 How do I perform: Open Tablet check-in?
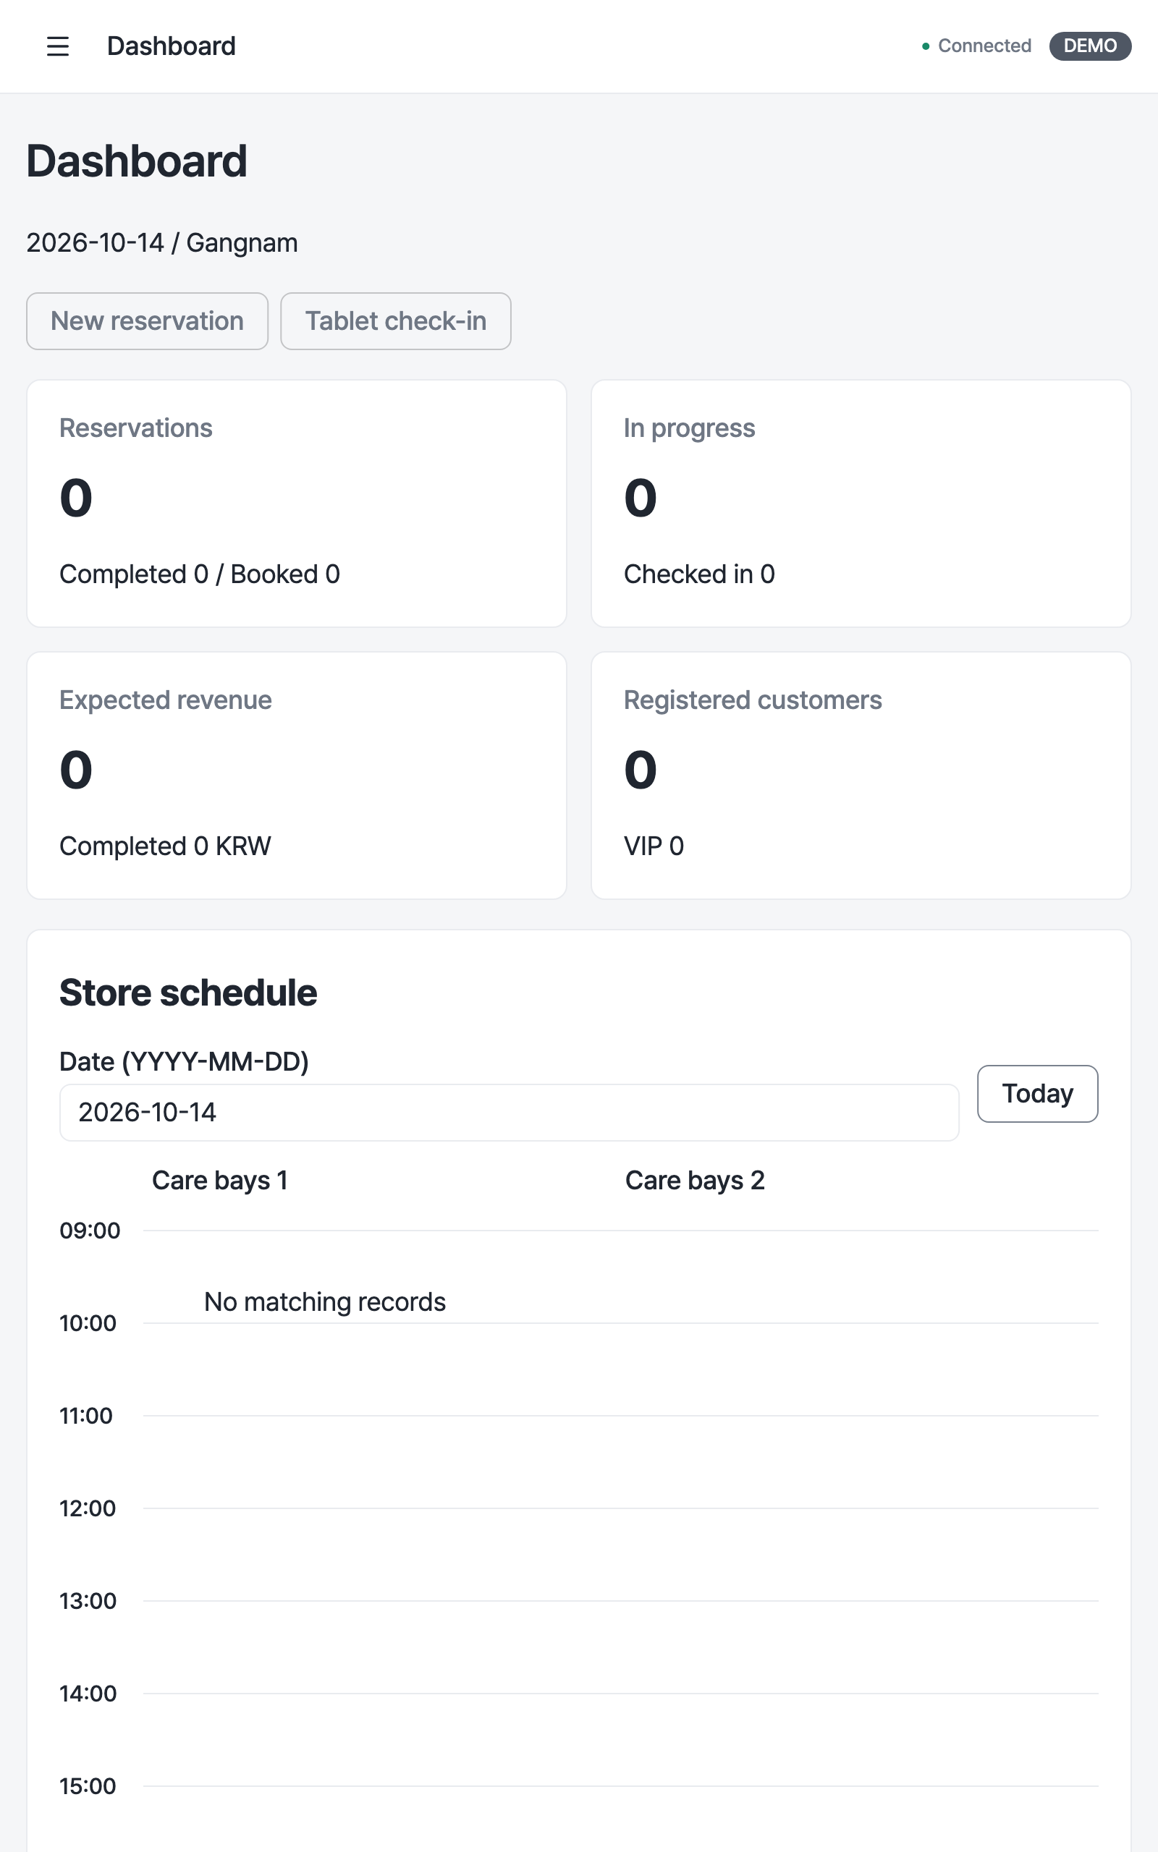point(395,320)
